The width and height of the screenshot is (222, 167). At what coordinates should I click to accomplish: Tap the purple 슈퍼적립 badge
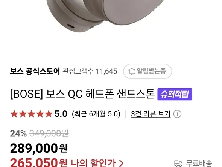click(175, 94)
